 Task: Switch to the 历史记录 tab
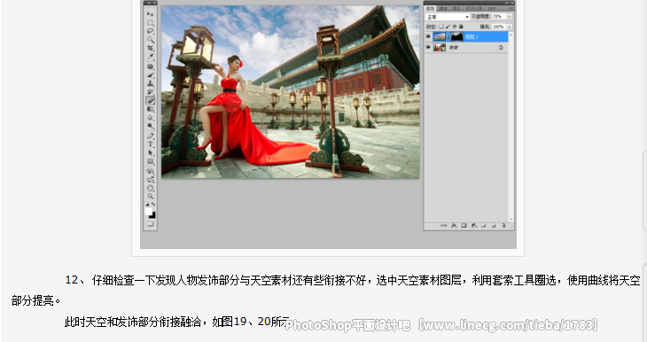coord(474,8)
